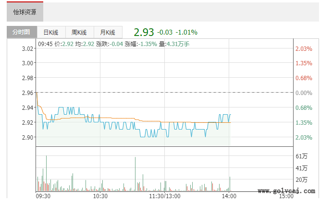Select the 11:30/13:00 time marker
The height and width of the screenshot is (202, 332).
[x=165, y=196]
